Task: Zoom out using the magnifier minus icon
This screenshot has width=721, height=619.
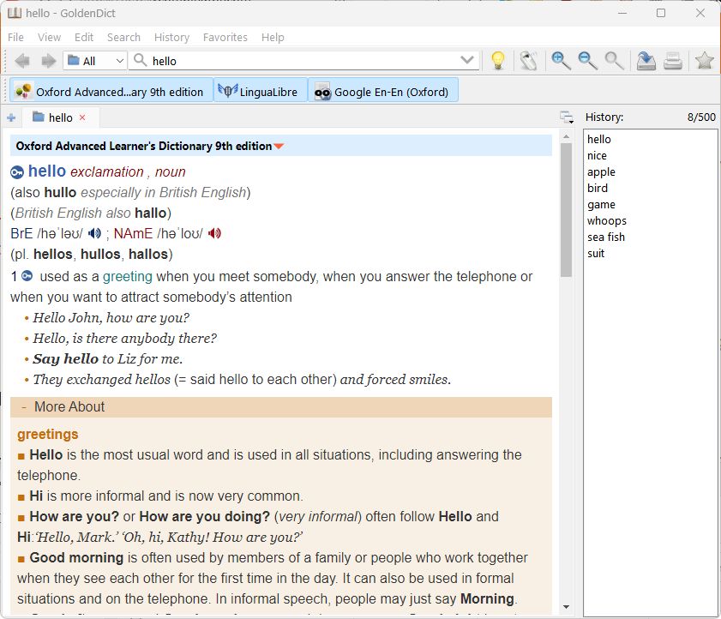Action: point(587,61)
